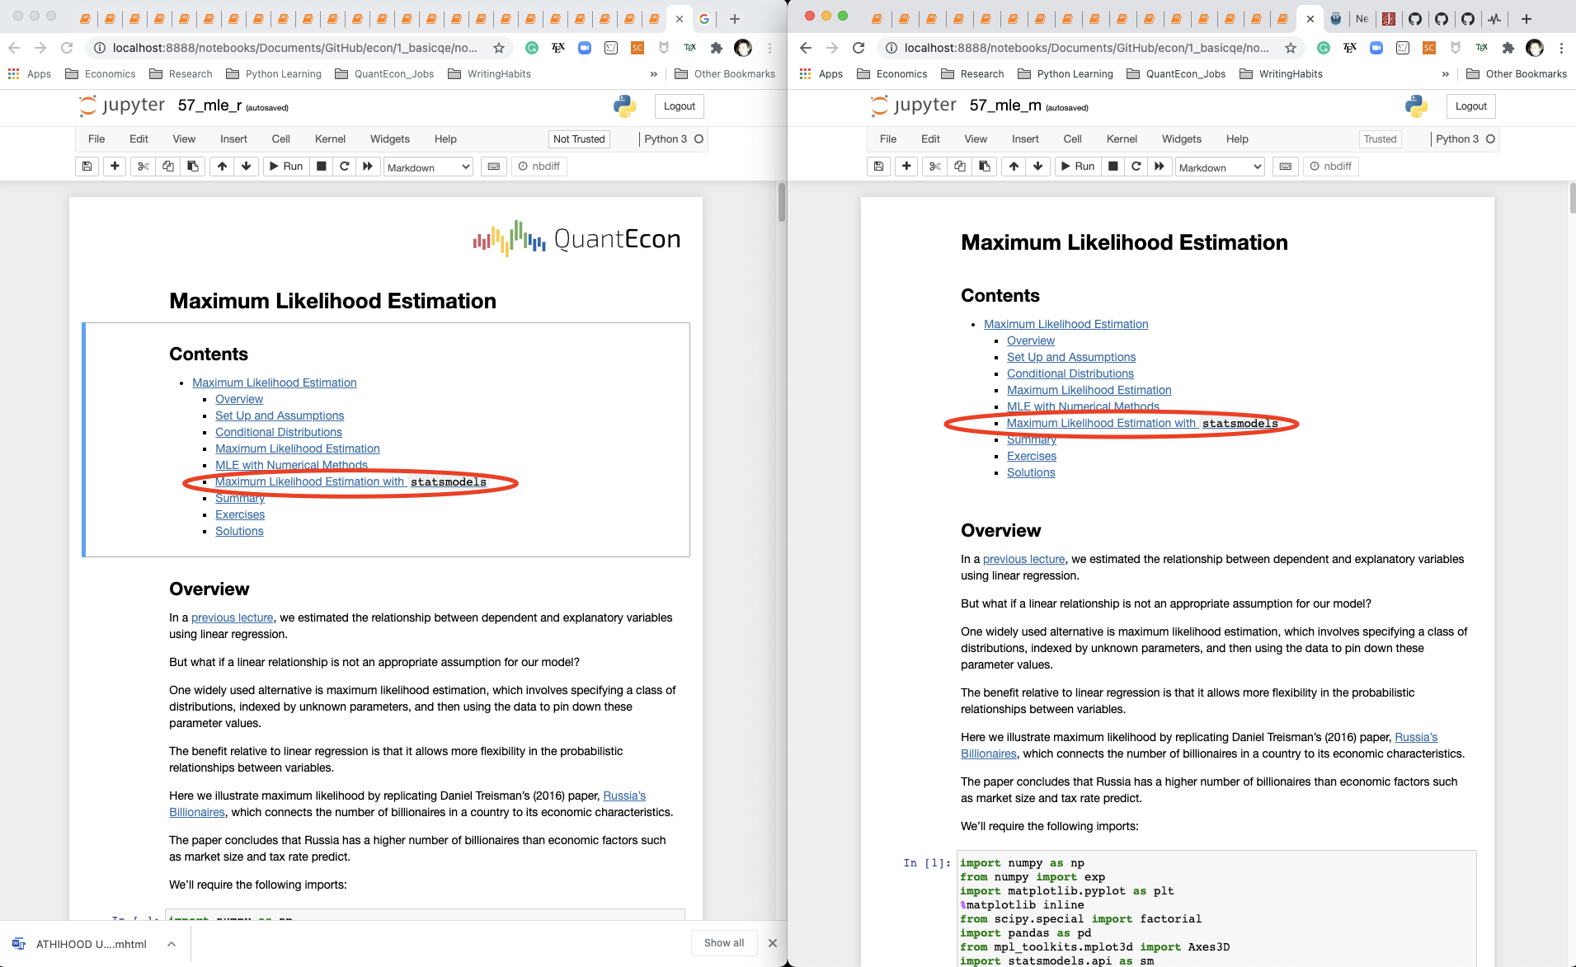Expand hidden bookmarks chevron in right browser
Viewport: 1576px width, 967px height.
pos(1446,74)
